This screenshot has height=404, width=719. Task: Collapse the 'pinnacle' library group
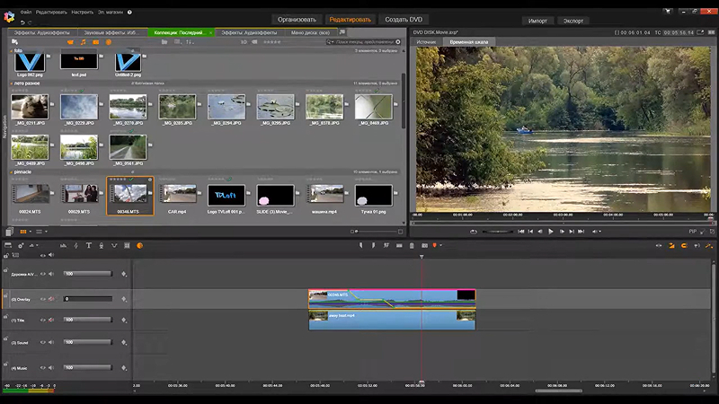coord(12,171)
